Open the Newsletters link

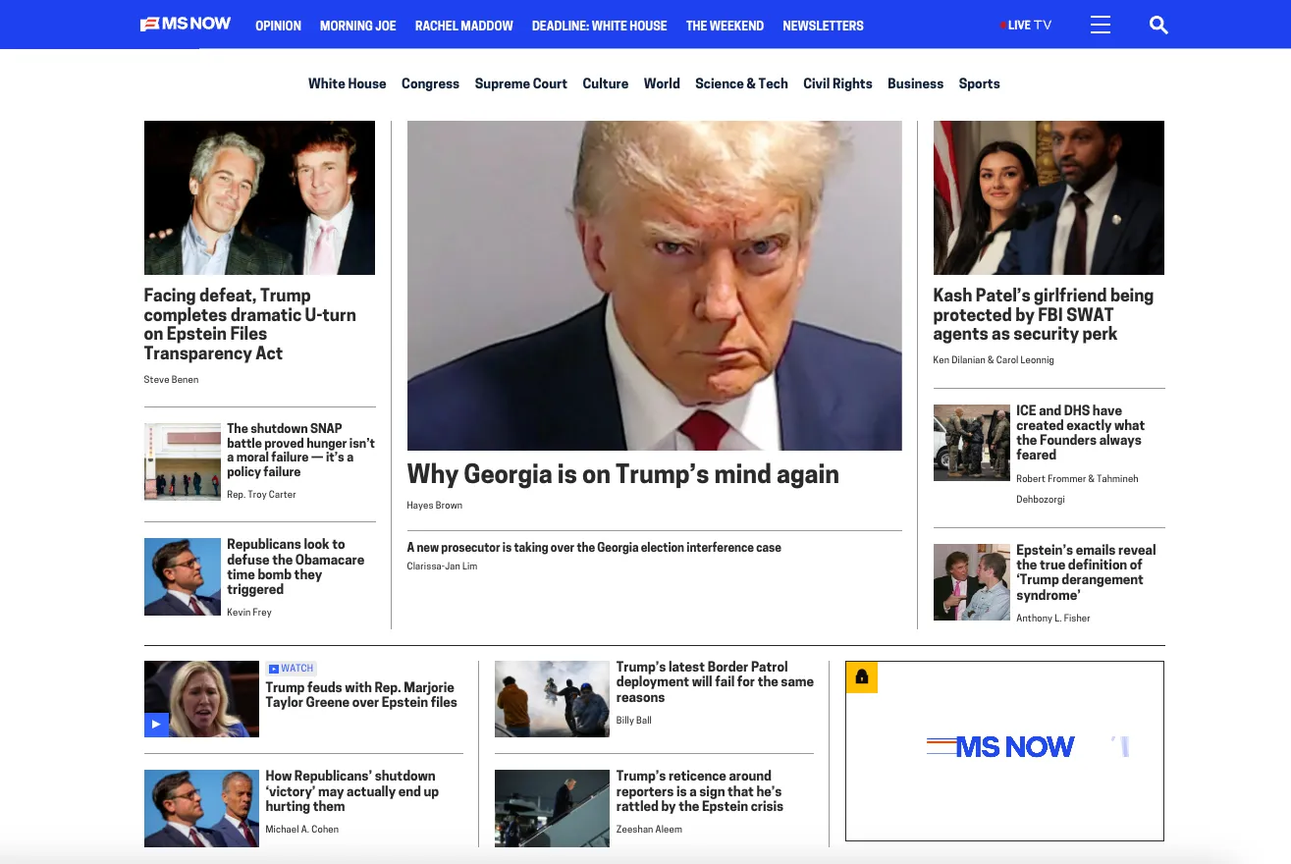coord(823,26)
